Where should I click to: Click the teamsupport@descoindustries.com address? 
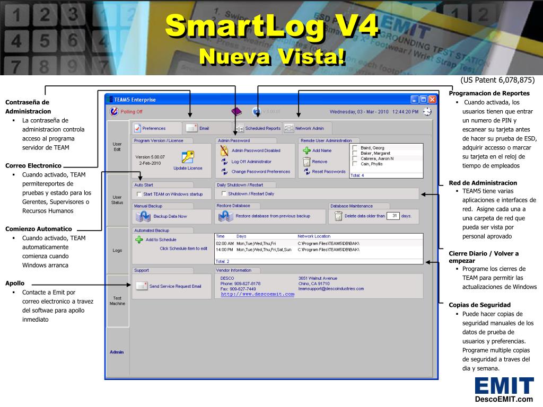pyautogui.click(x=331, y=289)
